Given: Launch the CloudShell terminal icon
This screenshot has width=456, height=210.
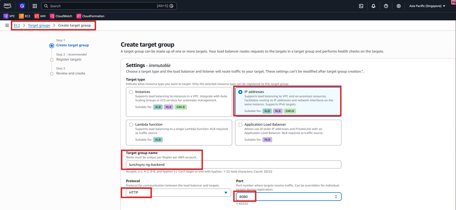Looking at the screenshot, I should tap(361, 6).
